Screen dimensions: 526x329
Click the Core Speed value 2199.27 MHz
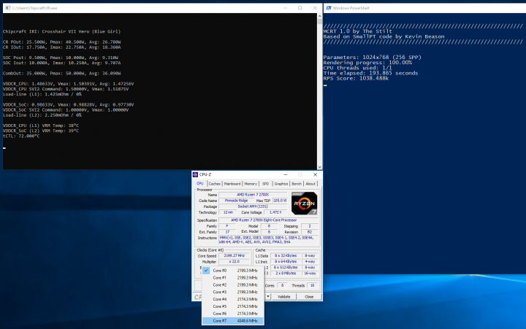point(235,255)
